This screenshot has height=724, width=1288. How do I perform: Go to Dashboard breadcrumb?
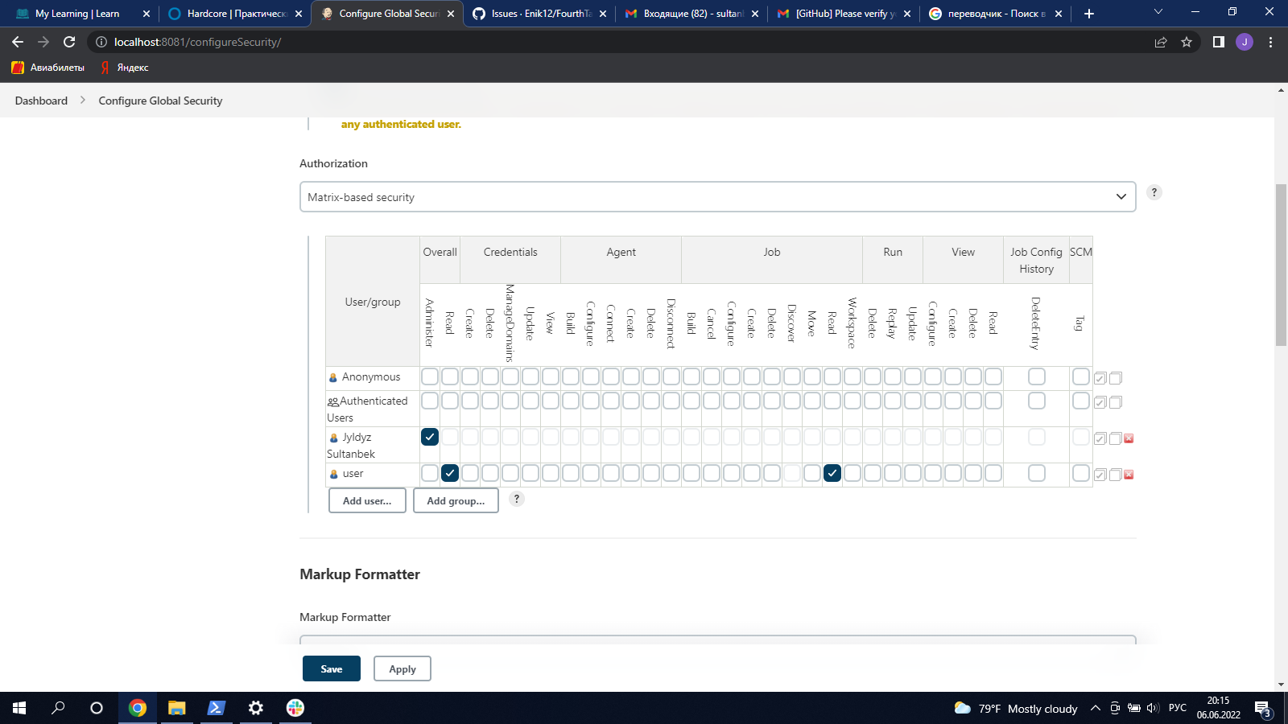click(x=41, y=101)
